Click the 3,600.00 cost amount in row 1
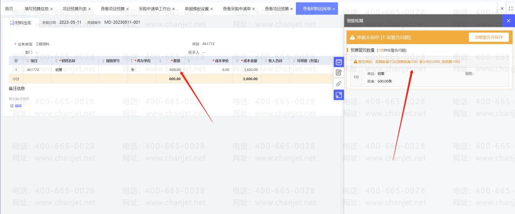Screen dimensions: 515x214 tap(247, 70)
